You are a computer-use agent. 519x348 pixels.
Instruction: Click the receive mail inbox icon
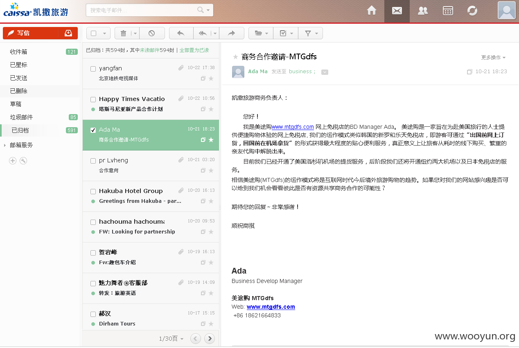pos(68,33)
